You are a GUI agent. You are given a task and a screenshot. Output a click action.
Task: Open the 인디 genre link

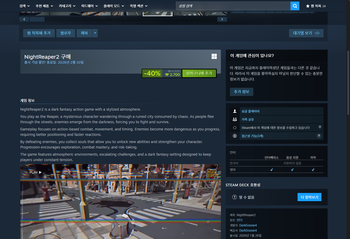pos(239,220)
